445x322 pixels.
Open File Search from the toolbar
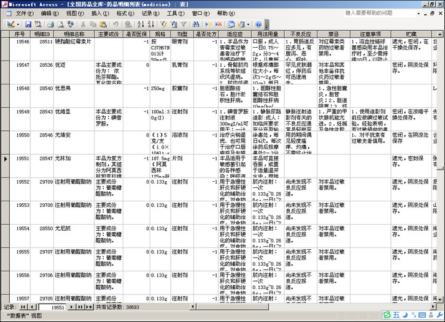(37, 24)
